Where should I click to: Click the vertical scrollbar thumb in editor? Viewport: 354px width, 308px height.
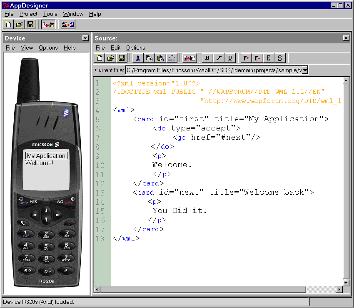(346, 181)
